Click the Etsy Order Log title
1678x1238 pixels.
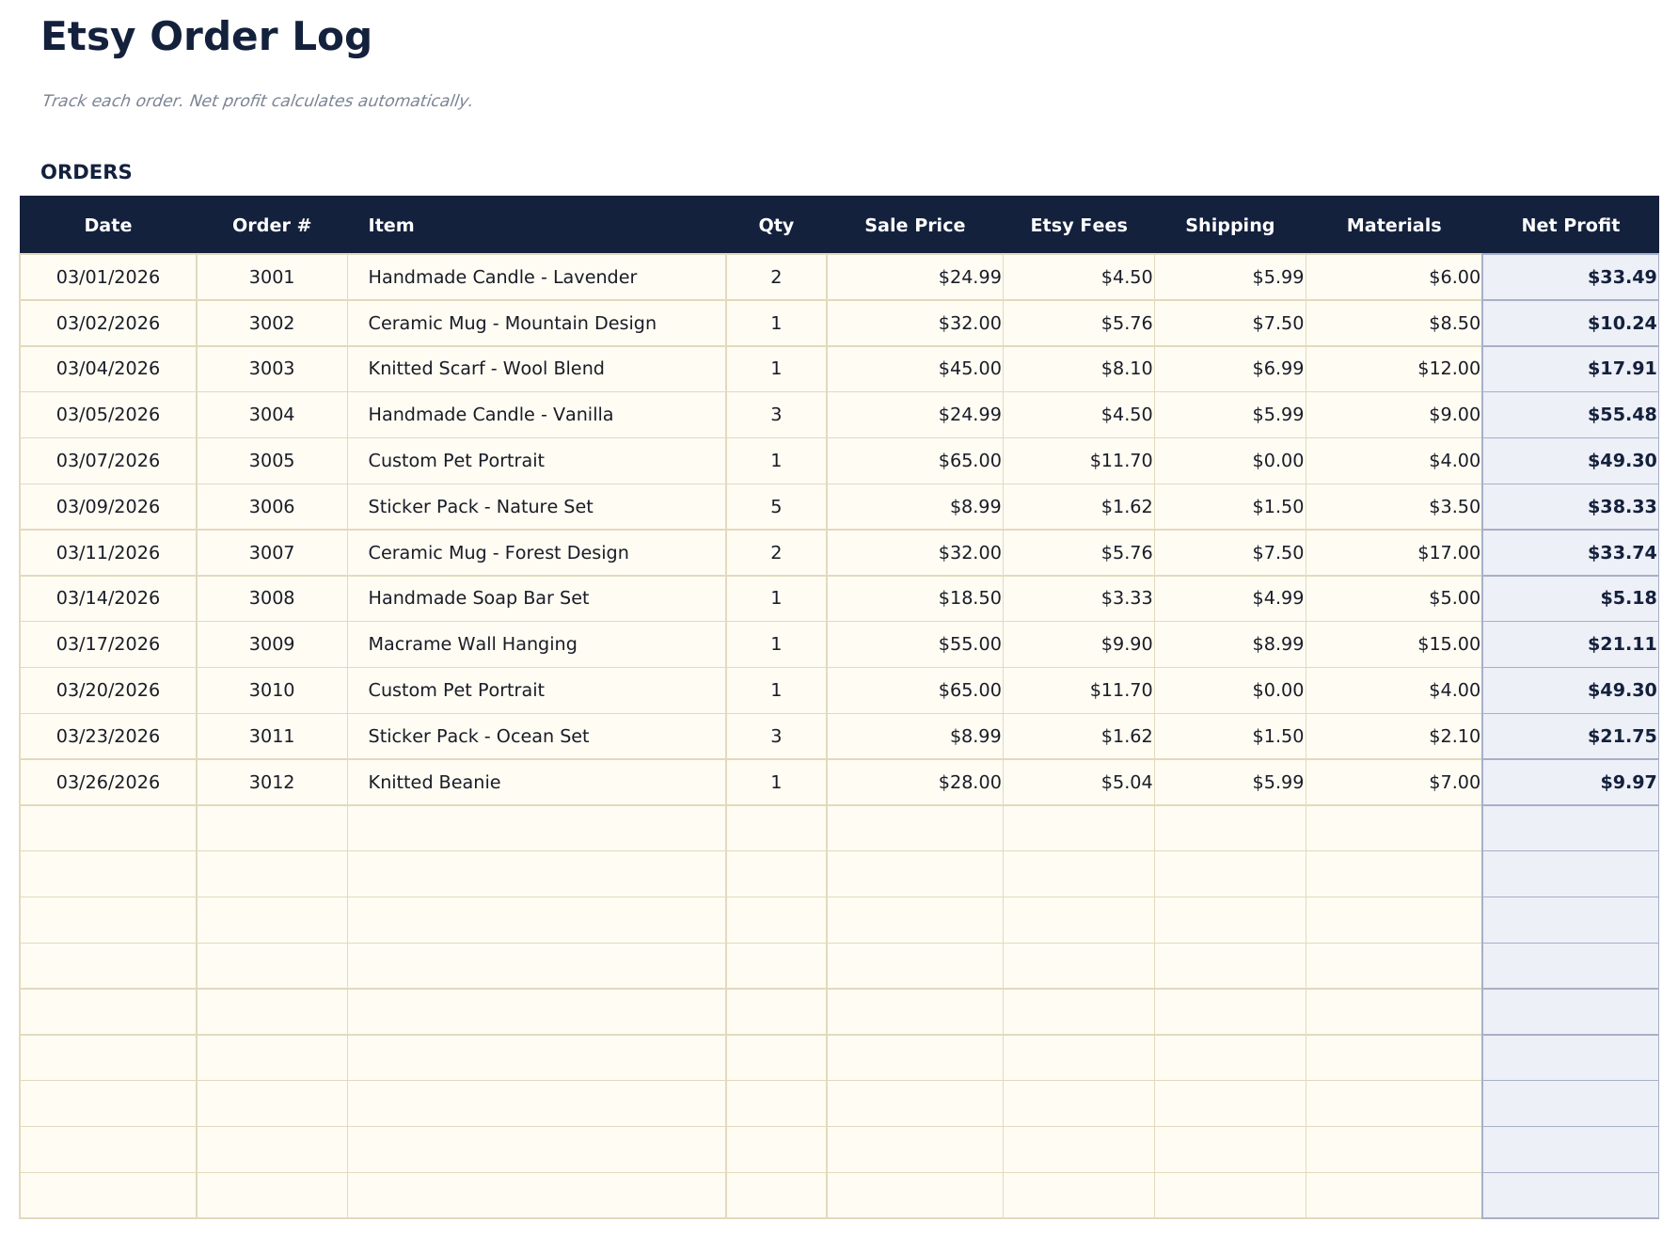click(206, 38)
